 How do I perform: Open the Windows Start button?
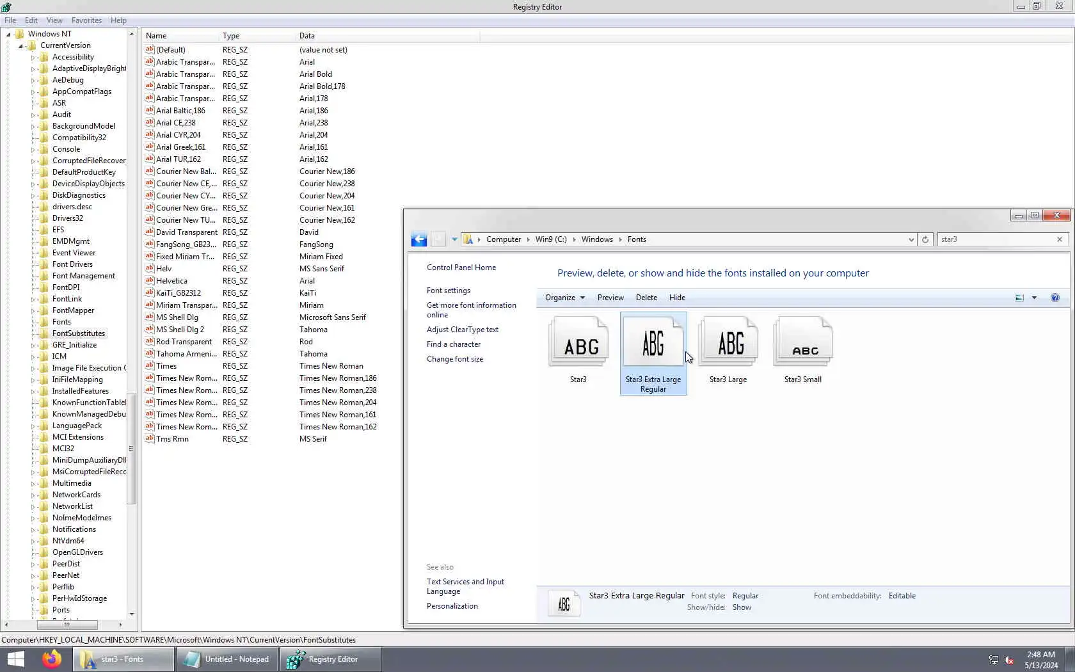[15, 659]
